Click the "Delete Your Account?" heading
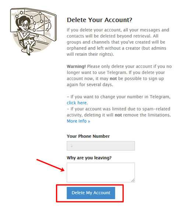Screen dimensions: 184x212 coord(99,20)
